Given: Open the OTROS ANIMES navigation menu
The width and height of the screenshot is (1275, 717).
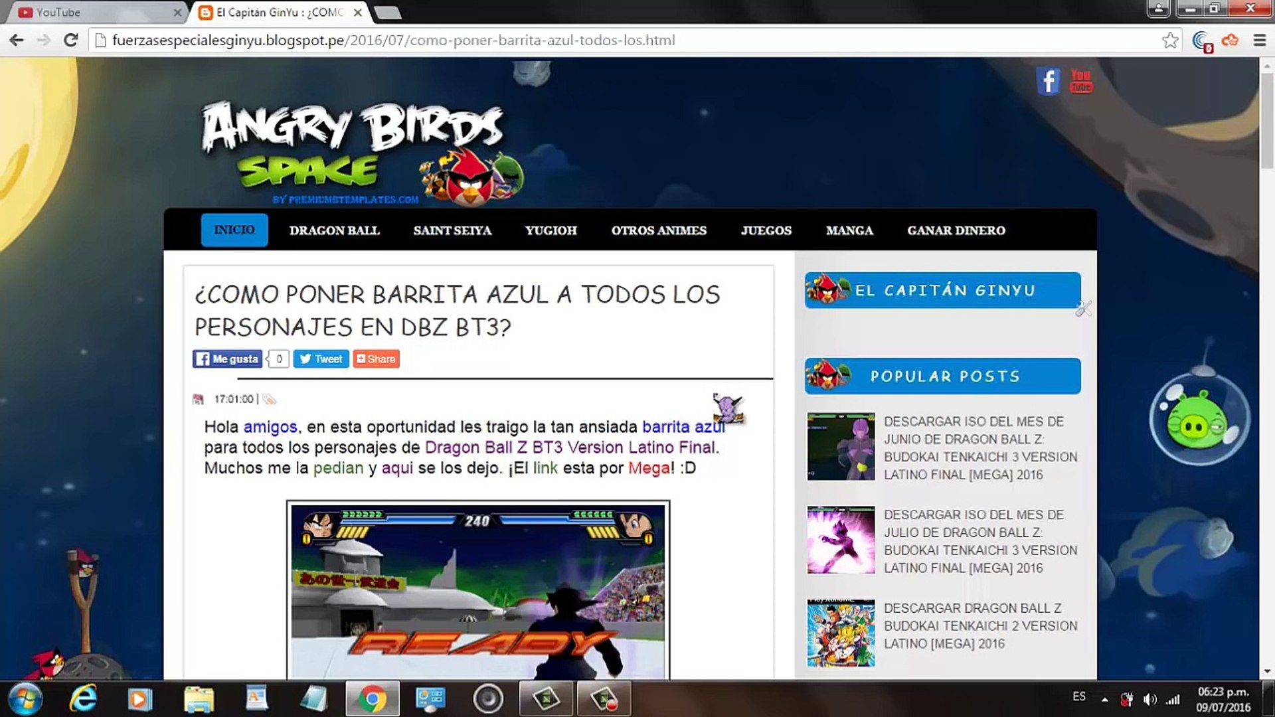Looking at the screenshot, I should [x=659, y=230].
